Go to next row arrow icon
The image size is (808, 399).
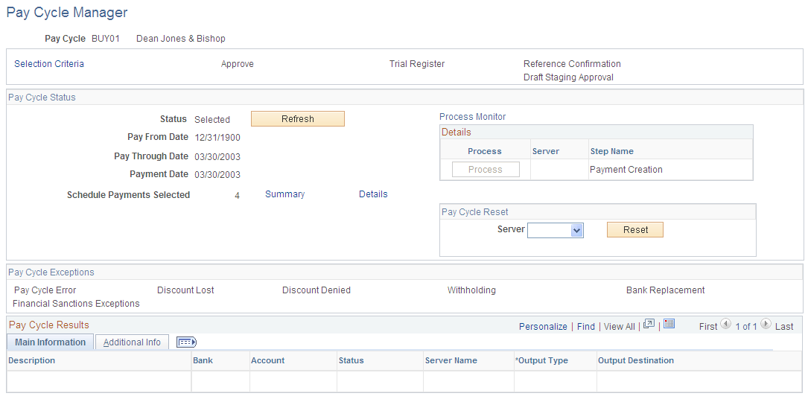point(766,324)
